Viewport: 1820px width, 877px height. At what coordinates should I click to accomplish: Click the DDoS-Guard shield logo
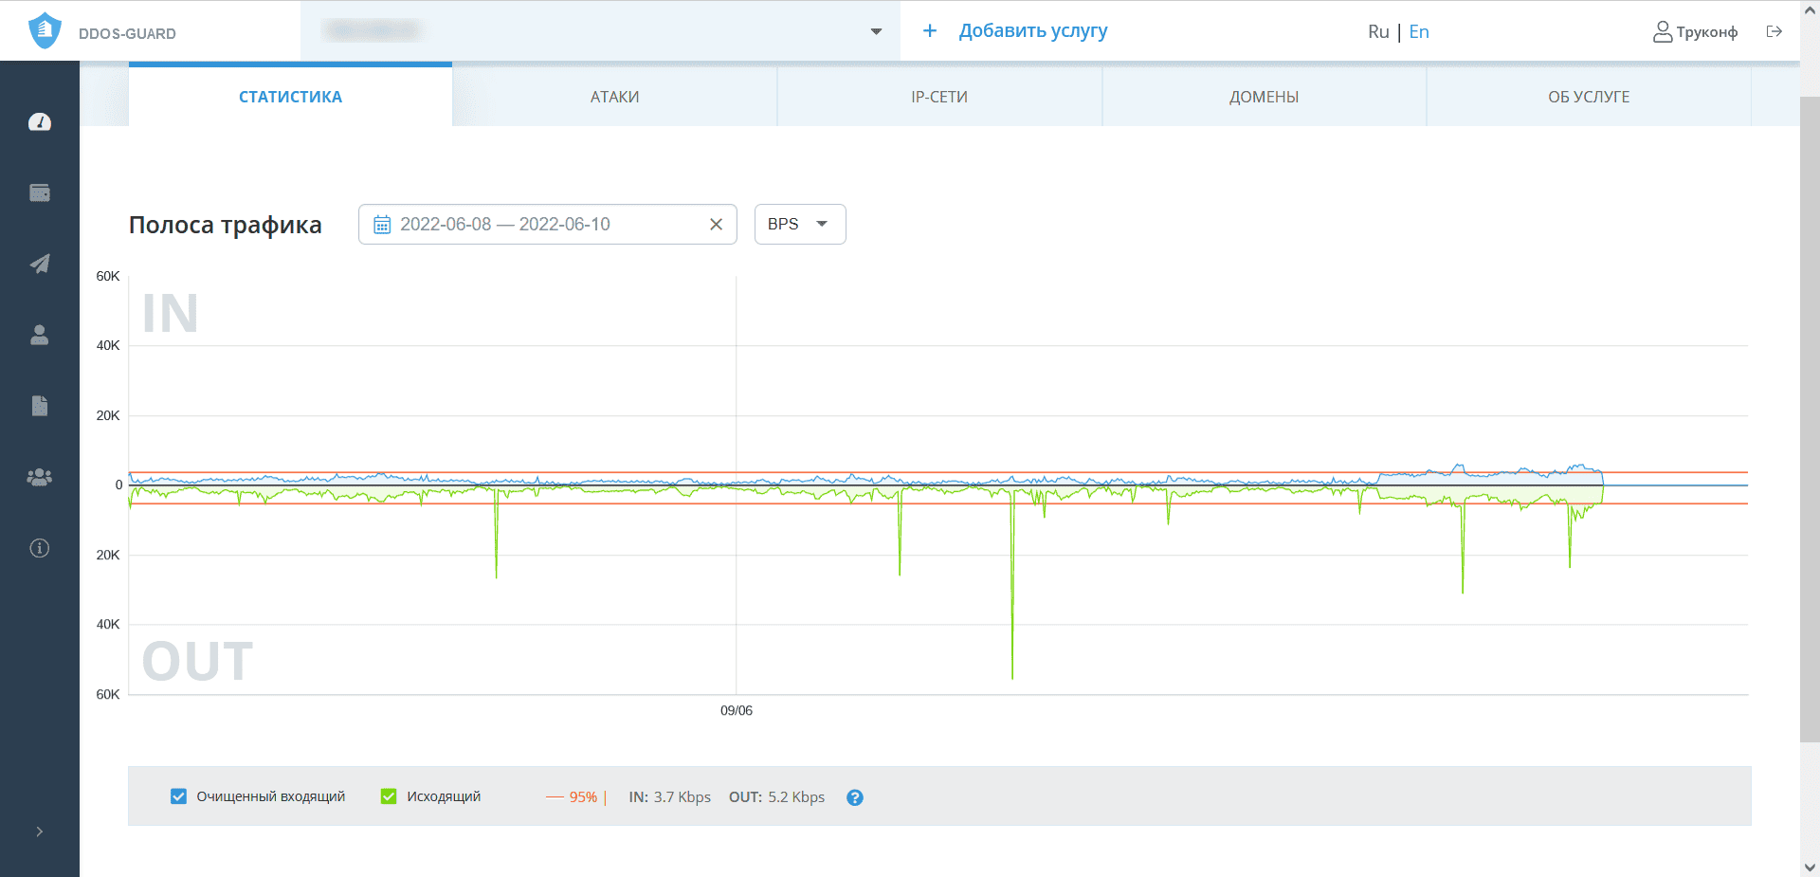[45, 30]
